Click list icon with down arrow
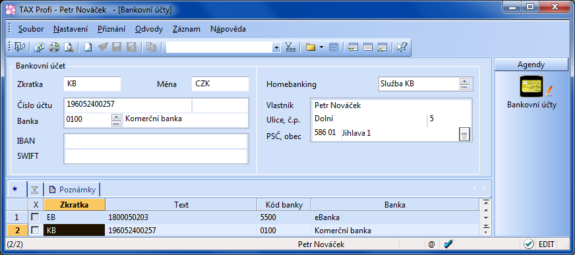 coord(353,47)
